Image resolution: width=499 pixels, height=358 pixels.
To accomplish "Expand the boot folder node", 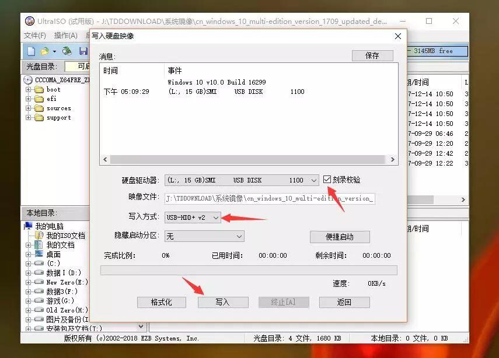I will tap(29, 89).
